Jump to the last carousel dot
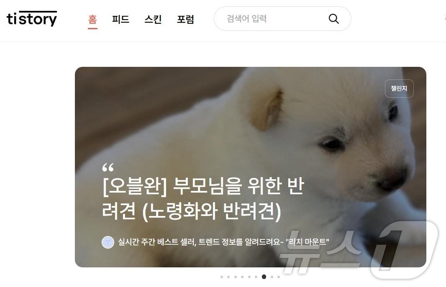The width and height of the screenshot is (446, 287). [x=279, y=277]
